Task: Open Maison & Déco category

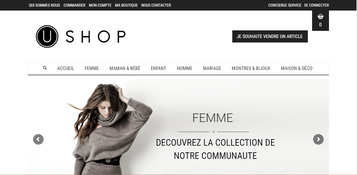Action: coord(296,68)
